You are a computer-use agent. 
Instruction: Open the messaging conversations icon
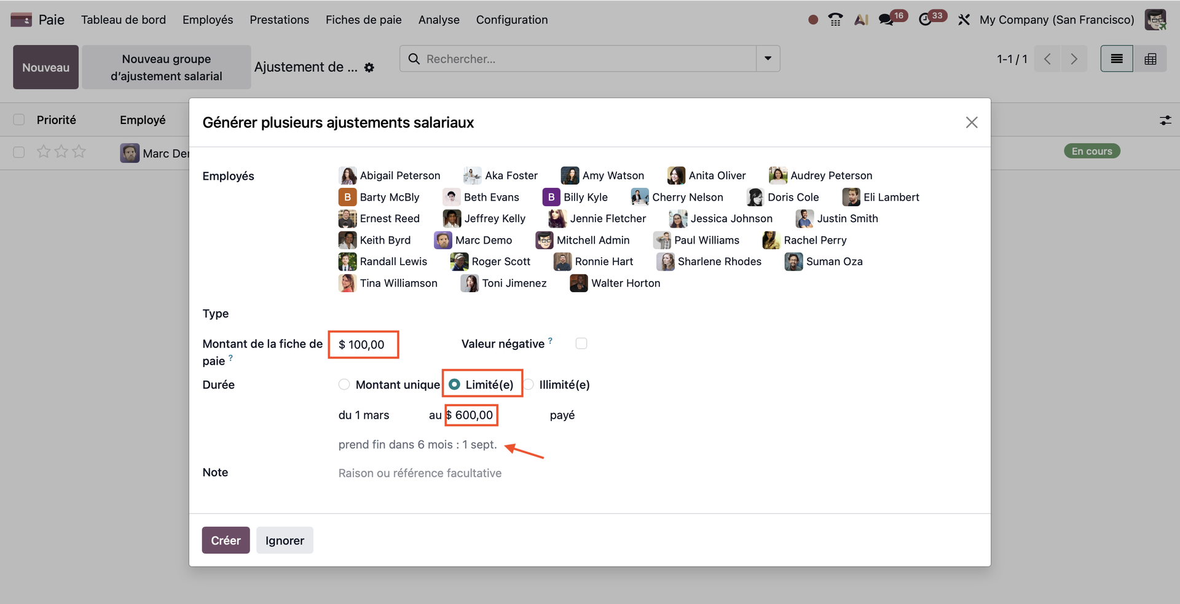(x=886, y=20)
